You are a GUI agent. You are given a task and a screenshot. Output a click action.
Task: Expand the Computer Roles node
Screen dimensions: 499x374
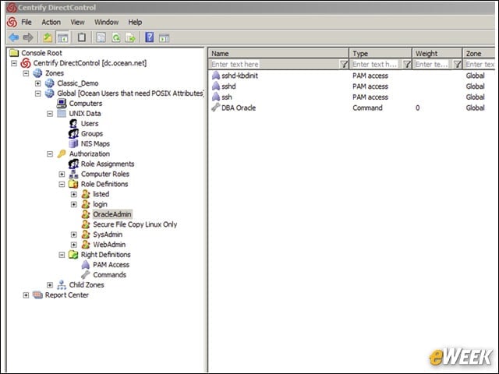pos(62,174)
